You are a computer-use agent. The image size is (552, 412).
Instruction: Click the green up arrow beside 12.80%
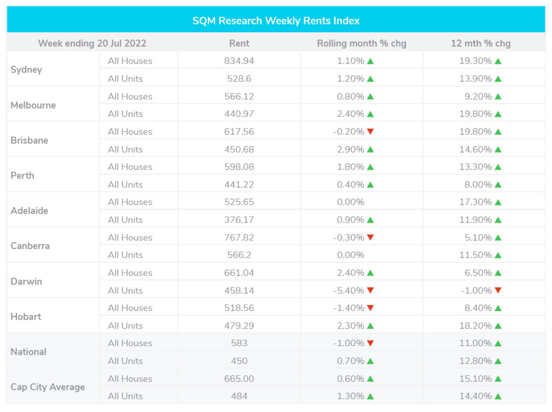pos(498,361)
